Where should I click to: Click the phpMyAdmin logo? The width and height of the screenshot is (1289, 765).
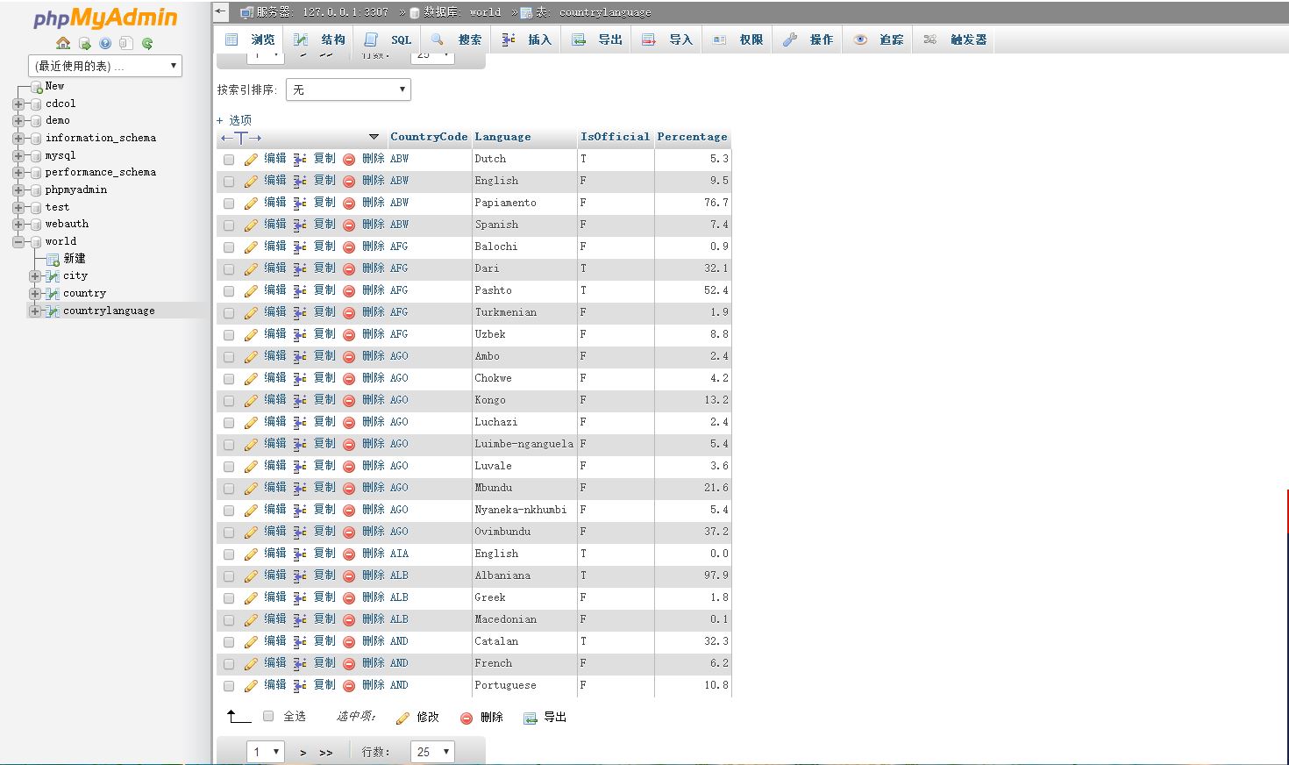(105, 18)
